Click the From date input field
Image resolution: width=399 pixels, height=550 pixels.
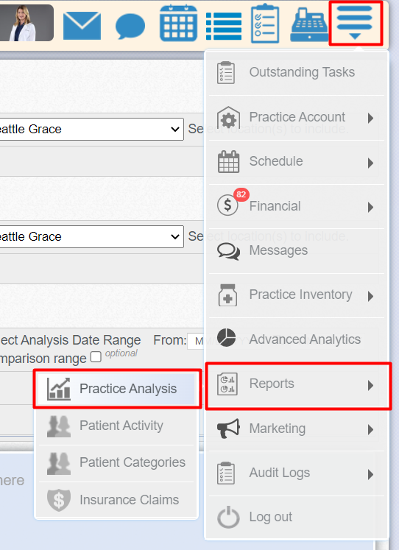coord(196,342)
